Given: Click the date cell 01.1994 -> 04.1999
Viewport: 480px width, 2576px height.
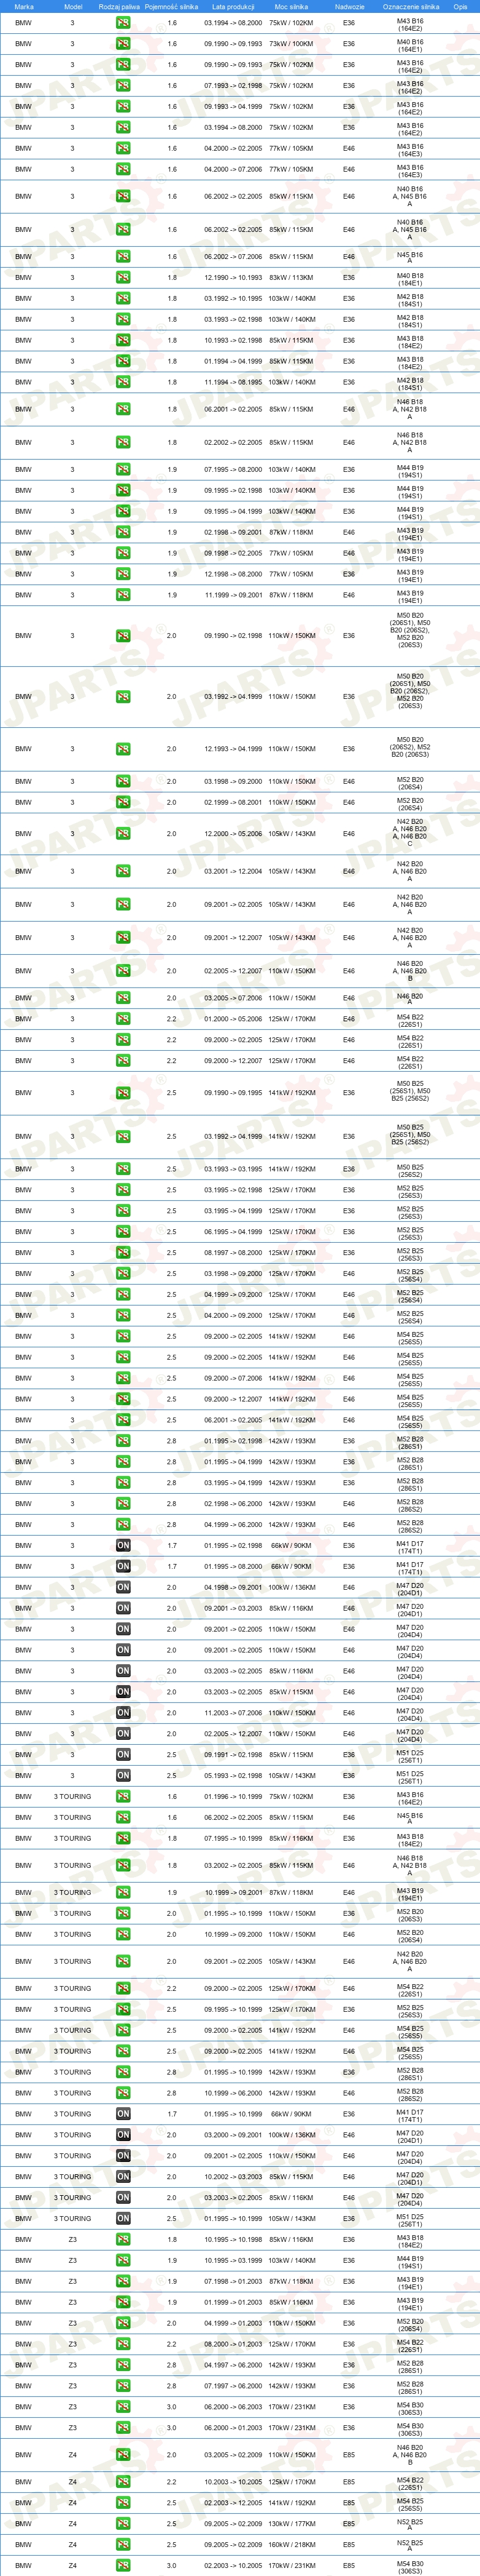Looking at the screenshot, I should click(x=233, y=361).
